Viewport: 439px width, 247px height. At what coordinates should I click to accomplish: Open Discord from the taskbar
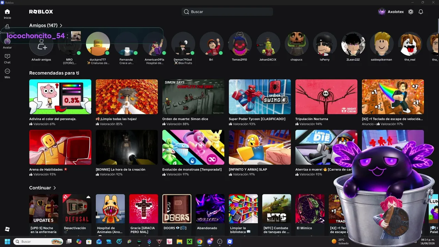point(210,242)
